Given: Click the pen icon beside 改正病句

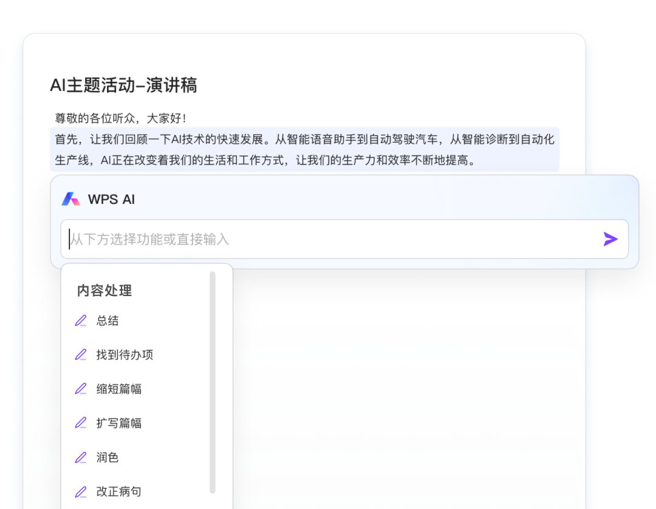Looking at the screenshot, I should [81, 492].
